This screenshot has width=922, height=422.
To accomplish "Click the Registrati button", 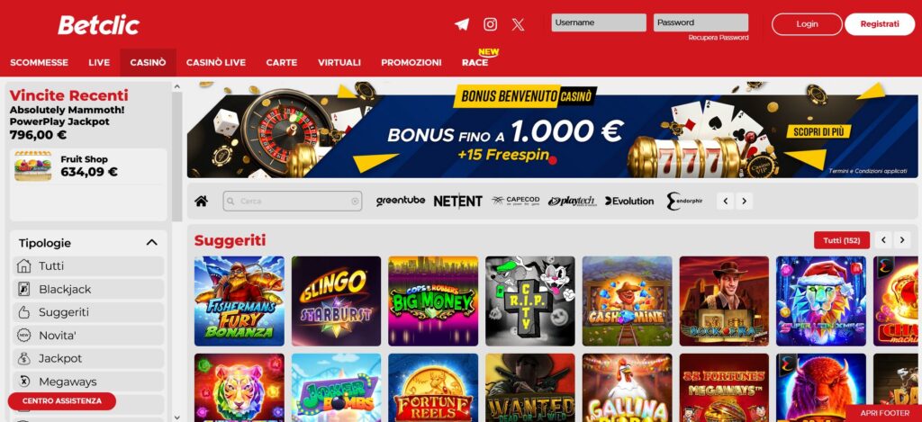I will 880,24.
